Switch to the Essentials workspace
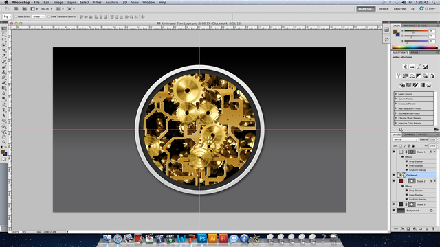440x247 pixels. coord(366,9)
